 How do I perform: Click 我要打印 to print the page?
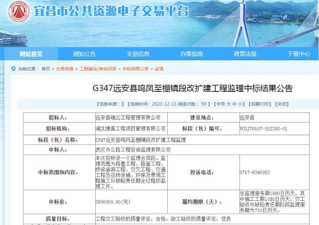259,104
